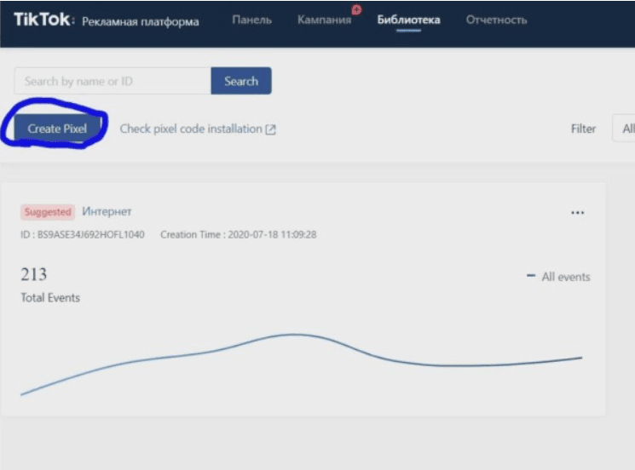
Task: Click the Create Pixel button
Action: click(x=57, y=129)
